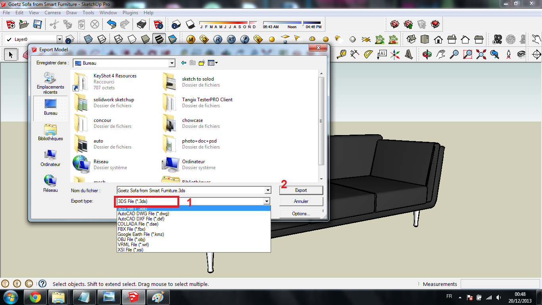Viewport: 542px width, 305px height.
Task: Select the Protractor tool
Action: (369, 54)
